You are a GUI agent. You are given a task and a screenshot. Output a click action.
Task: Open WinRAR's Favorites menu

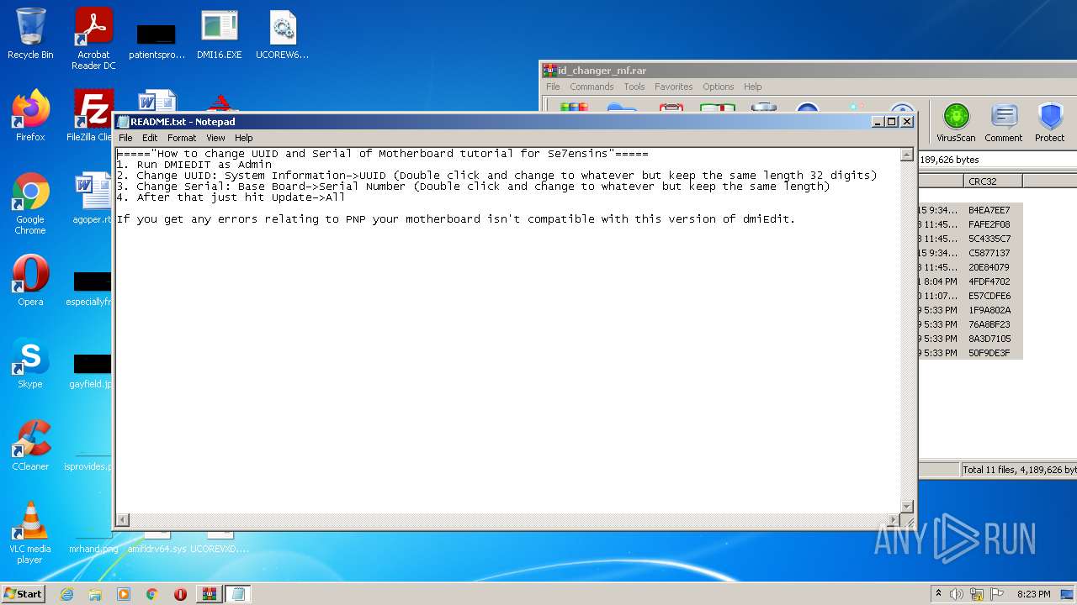[x=674, y=87]
